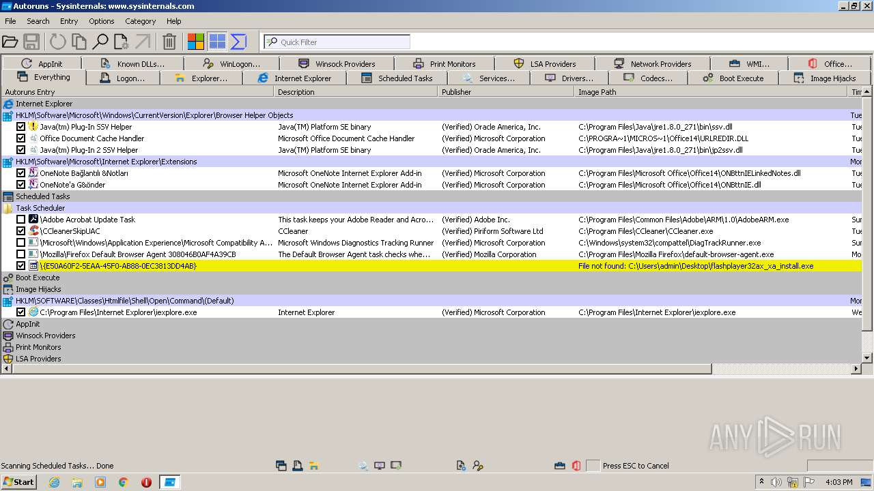The height and width of the screenshot is (491, 874).
Task: Enable Firefox Default Browser Agent checkbox
Action: [21, 254]
